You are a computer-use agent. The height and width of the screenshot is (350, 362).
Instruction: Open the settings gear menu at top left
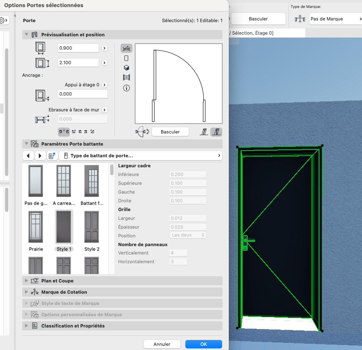(x=4, y=20)
